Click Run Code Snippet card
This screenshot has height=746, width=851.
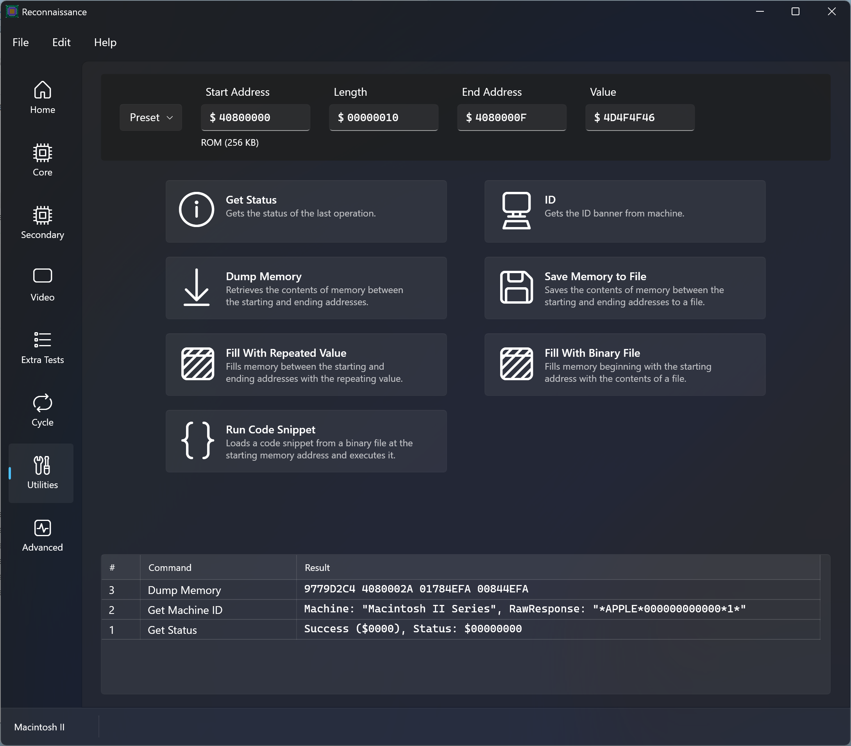click(x=306, y=441)
